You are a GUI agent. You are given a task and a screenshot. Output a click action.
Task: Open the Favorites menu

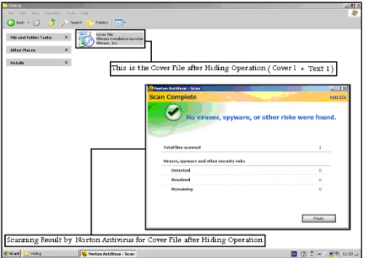tap(53, 13)
